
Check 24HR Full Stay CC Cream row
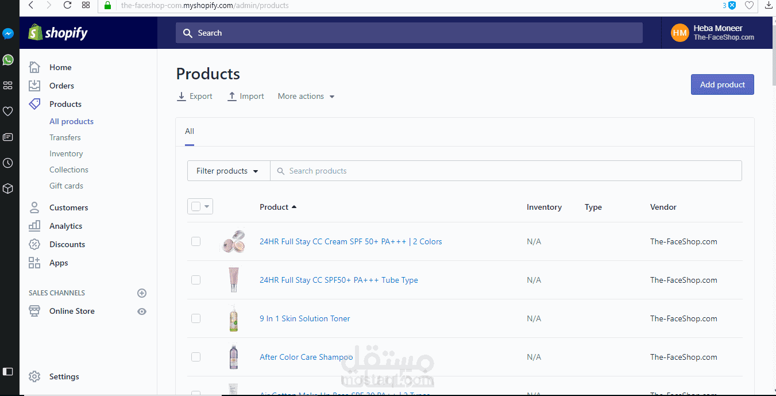click(196, 241)
